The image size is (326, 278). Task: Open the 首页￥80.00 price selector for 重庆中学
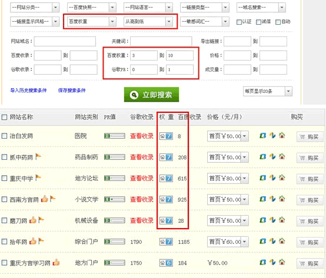point(228,178)
